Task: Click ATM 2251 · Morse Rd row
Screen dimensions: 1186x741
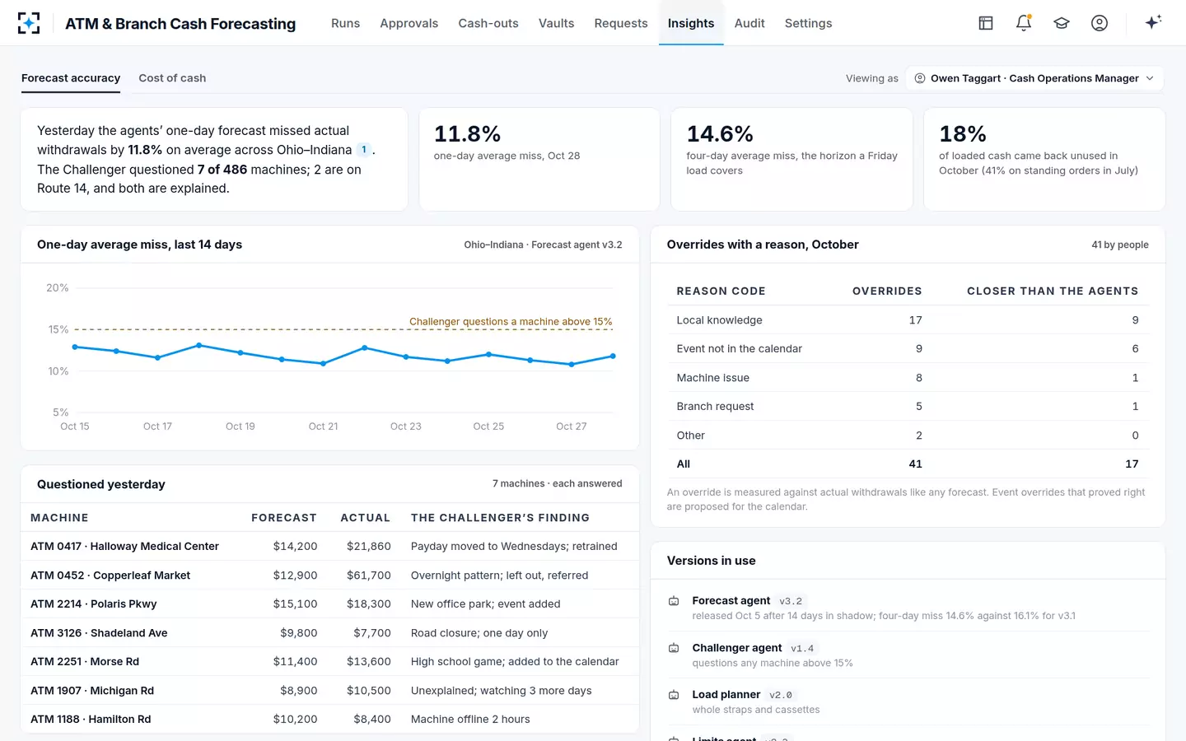Action: (x=329, y=662)
